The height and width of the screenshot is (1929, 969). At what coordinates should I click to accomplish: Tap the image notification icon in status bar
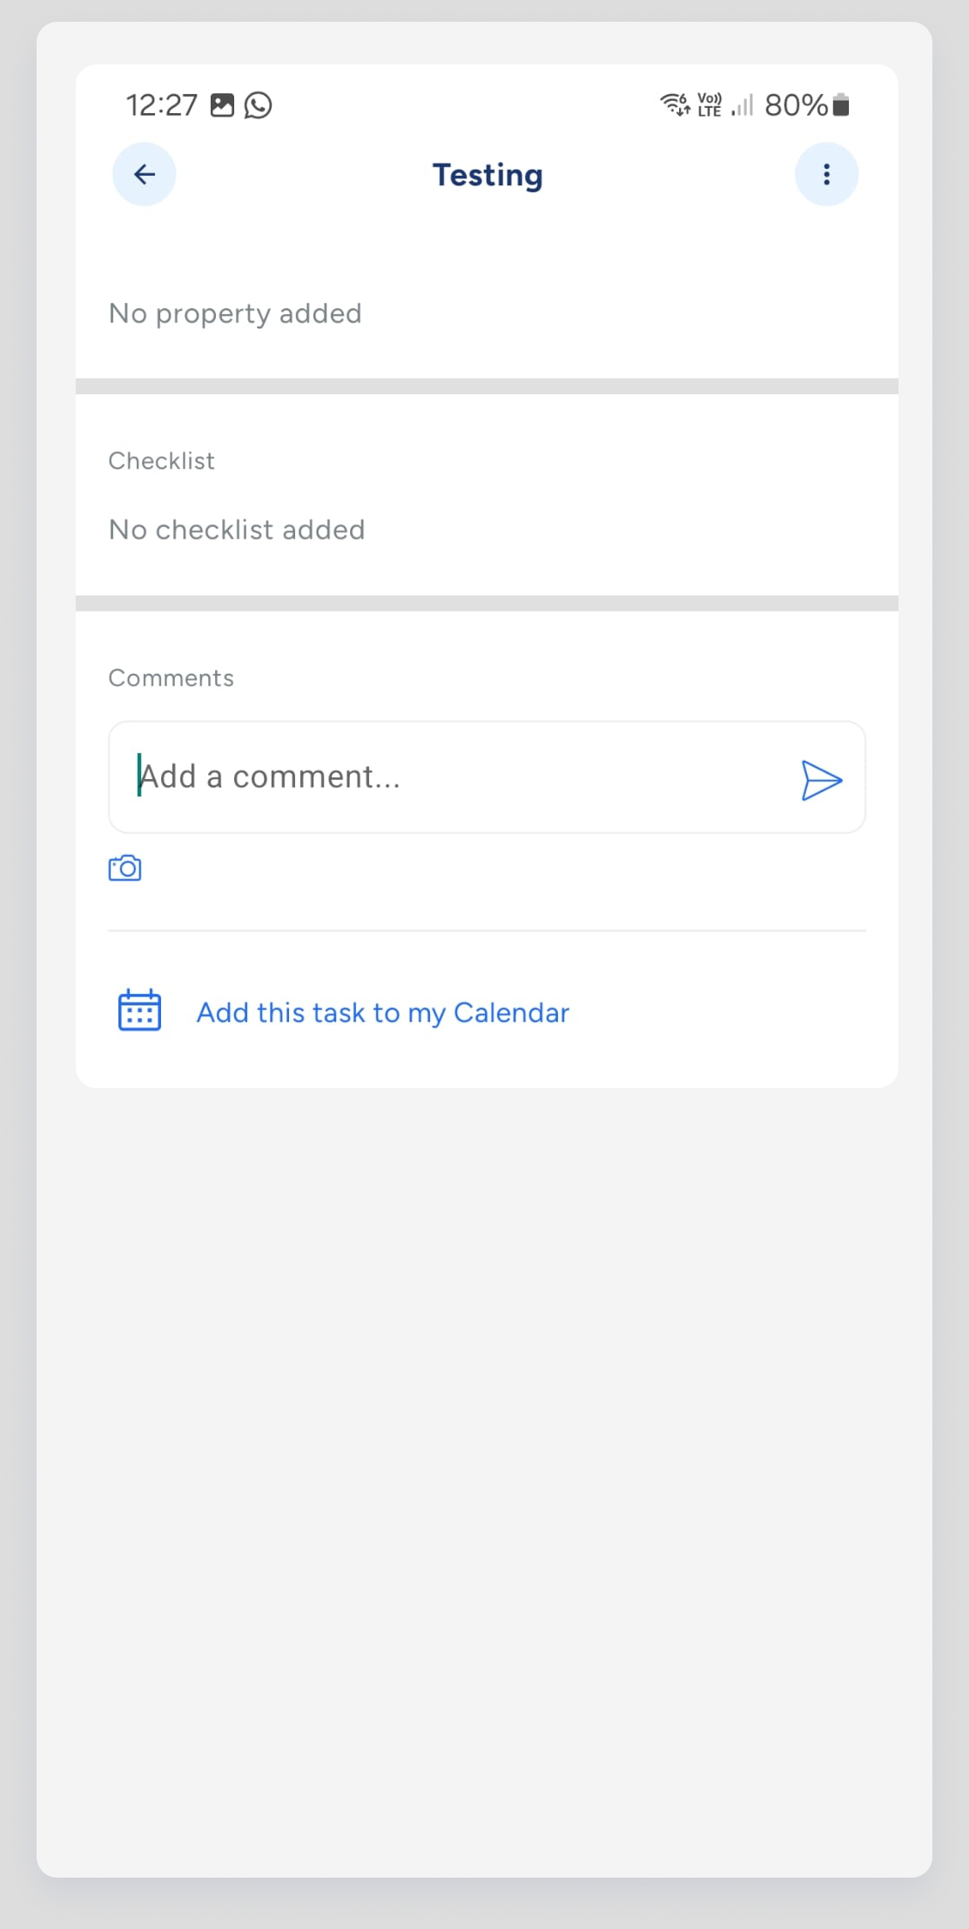[x=223, y=105]
